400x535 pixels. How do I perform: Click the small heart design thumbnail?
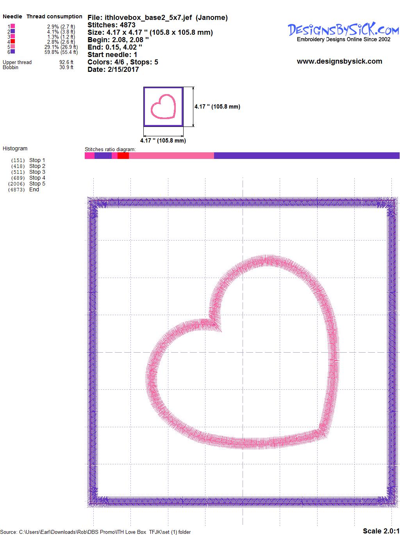163,107
